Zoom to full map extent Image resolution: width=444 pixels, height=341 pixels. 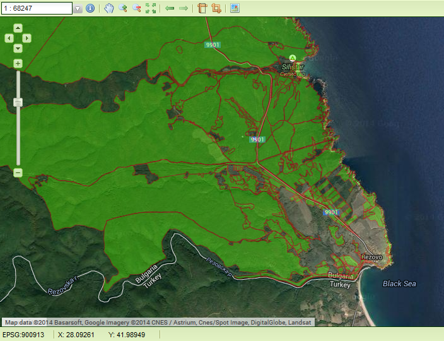151,9
